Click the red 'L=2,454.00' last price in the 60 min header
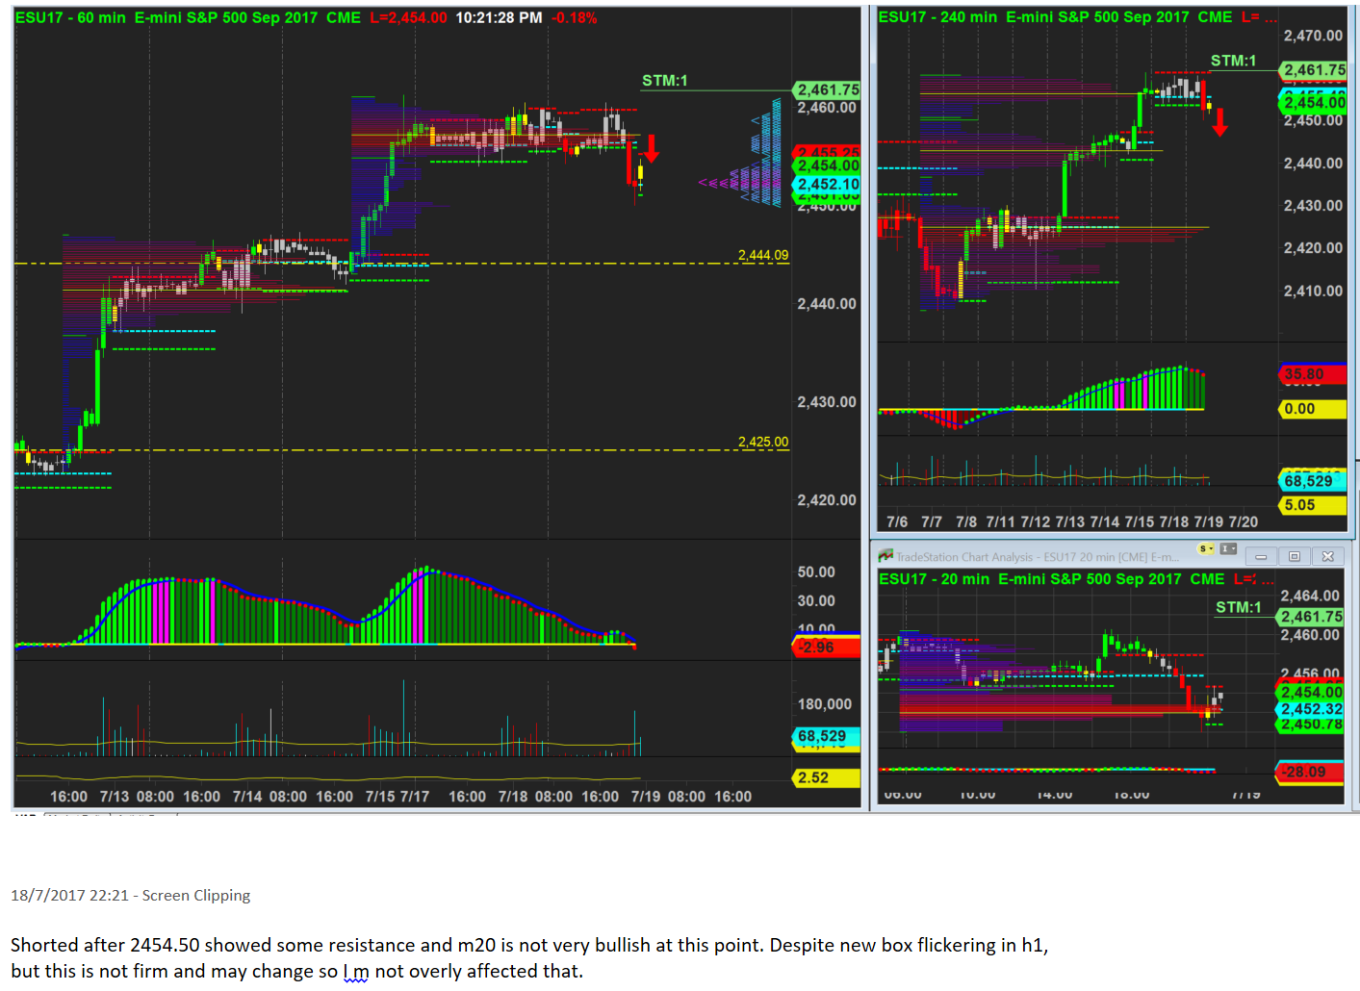 [x=408, y=17]
